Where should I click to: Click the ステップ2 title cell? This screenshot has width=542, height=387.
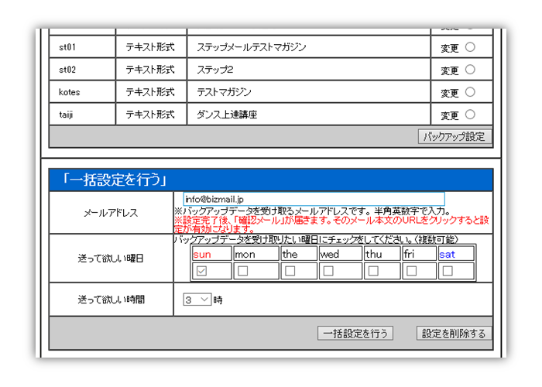309,70
